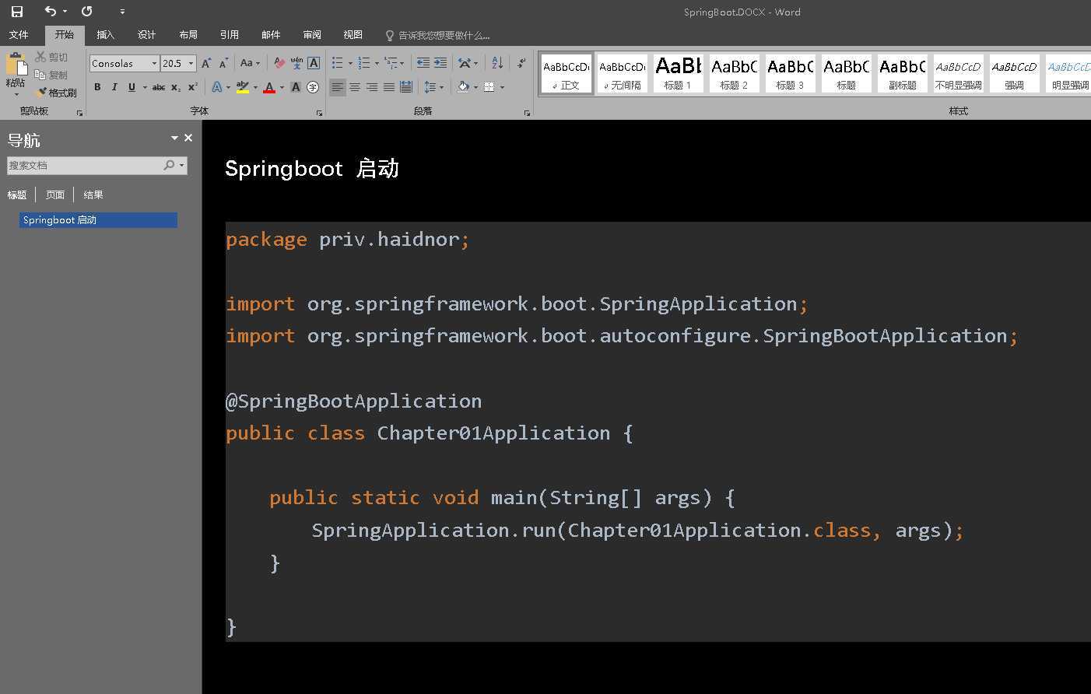Open the text effects (outlined A) menu

[217, 87]
